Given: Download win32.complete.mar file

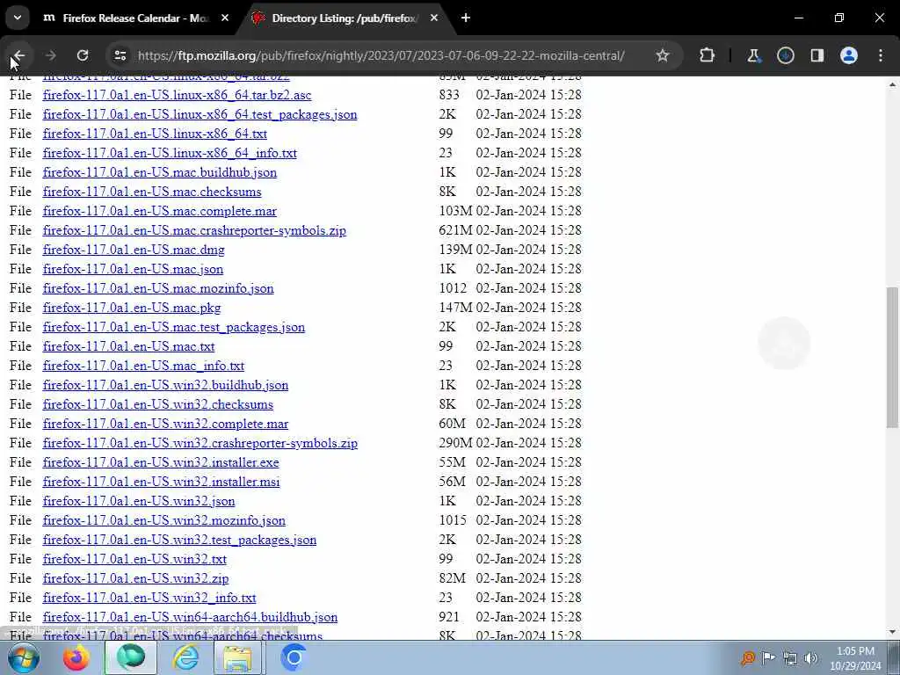Looking at the screenshot, I should click(165, 424).
